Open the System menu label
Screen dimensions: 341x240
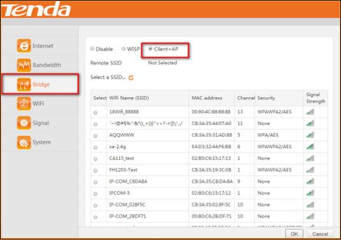(42, 142)
